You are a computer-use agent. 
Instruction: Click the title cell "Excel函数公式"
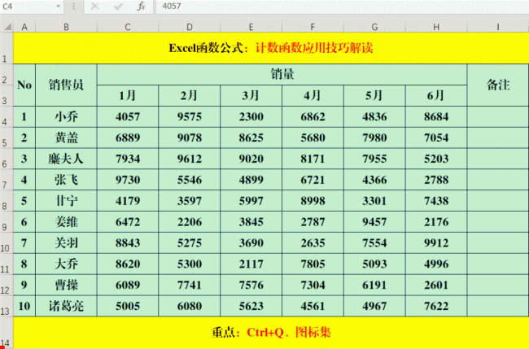(x=271, y=48)
